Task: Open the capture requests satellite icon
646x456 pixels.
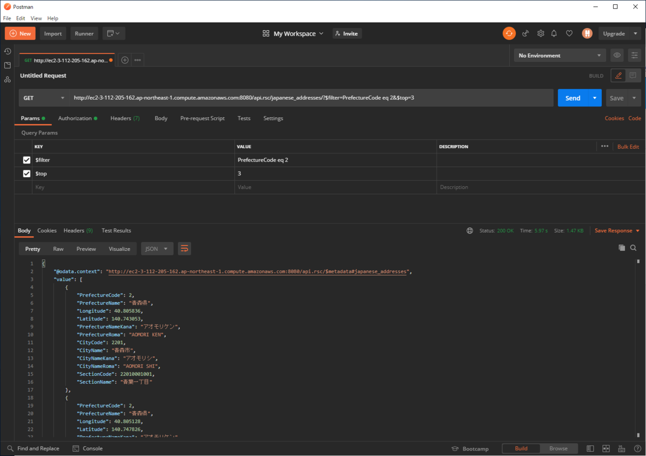Action: coord(525,33)
